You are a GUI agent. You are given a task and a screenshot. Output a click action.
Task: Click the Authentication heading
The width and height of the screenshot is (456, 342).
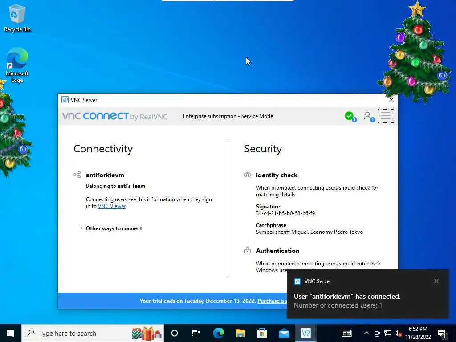(x=277, y=251)
